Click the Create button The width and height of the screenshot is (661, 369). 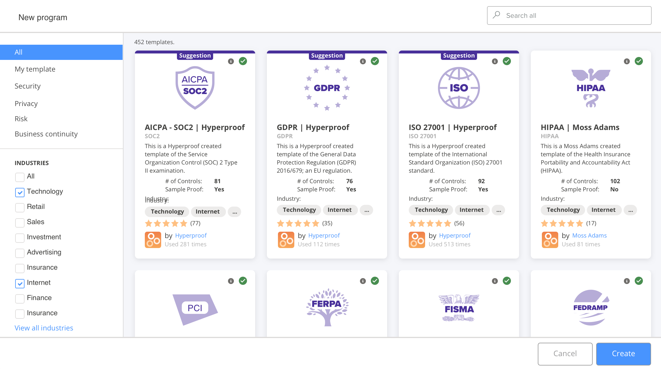point(624,354)
